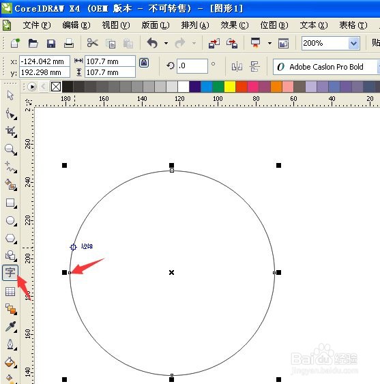Viewport: 380px width, 384px height.
Task: Mirror the object vertically
Action: (254, 66)
